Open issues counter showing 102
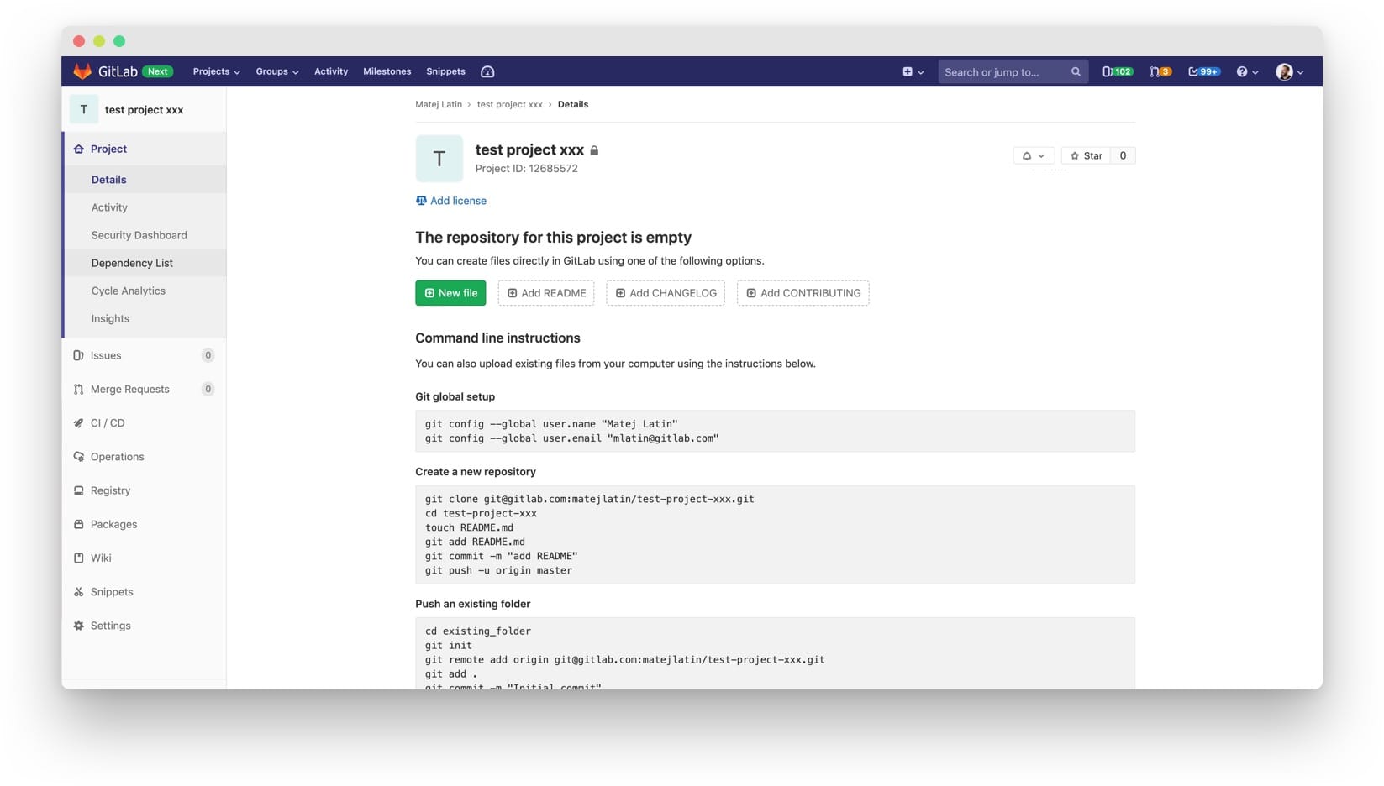This screenshot has width=1384, height=786. [1118, 71]
